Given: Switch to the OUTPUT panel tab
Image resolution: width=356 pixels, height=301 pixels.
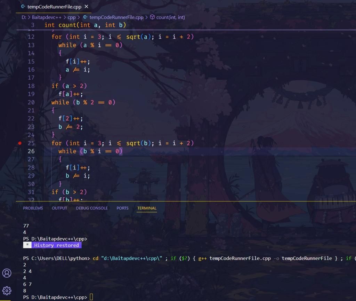Looking at the screenshot, I should point(59,208).
